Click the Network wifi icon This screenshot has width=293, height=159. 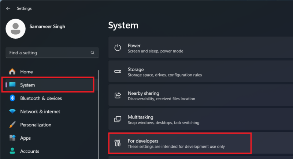click(12, 111)
